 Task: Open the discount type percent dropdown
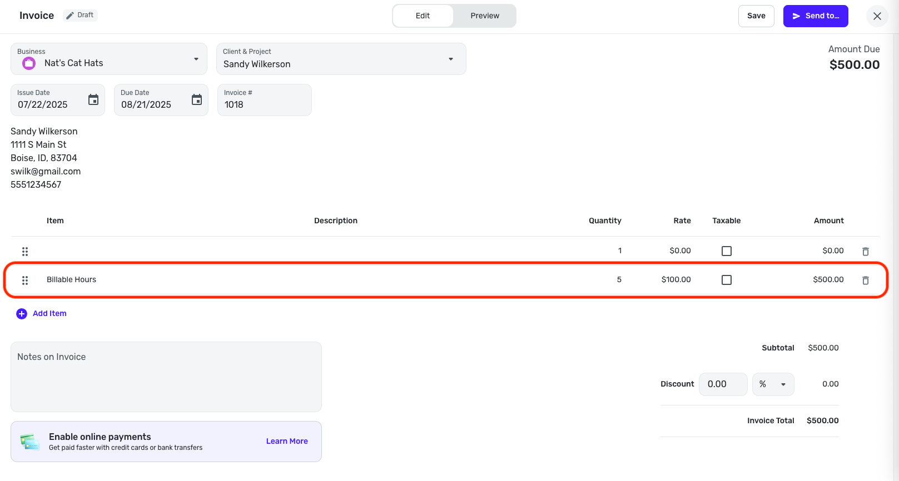pyautogui.click(x=773, y=384)
